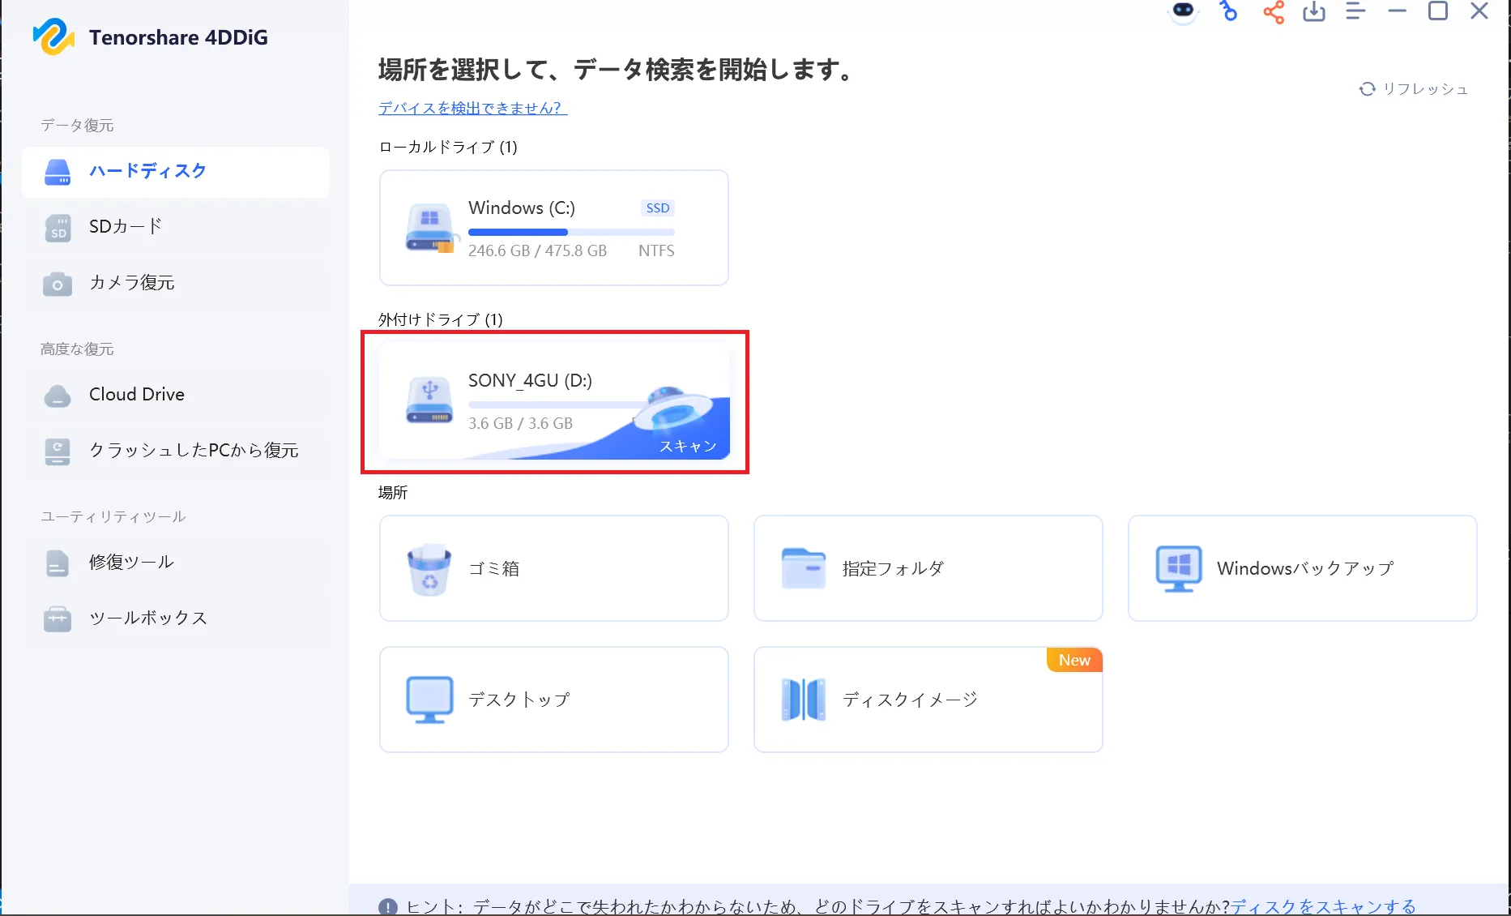
Task: Switch to the SDカード recovery section
Action: click(57, 228)
